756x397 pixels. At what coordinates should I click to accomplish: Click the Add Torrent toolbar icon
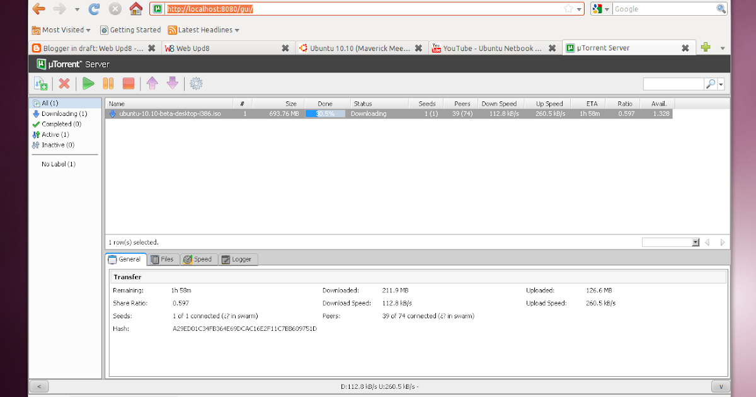(x=41, y=83)
